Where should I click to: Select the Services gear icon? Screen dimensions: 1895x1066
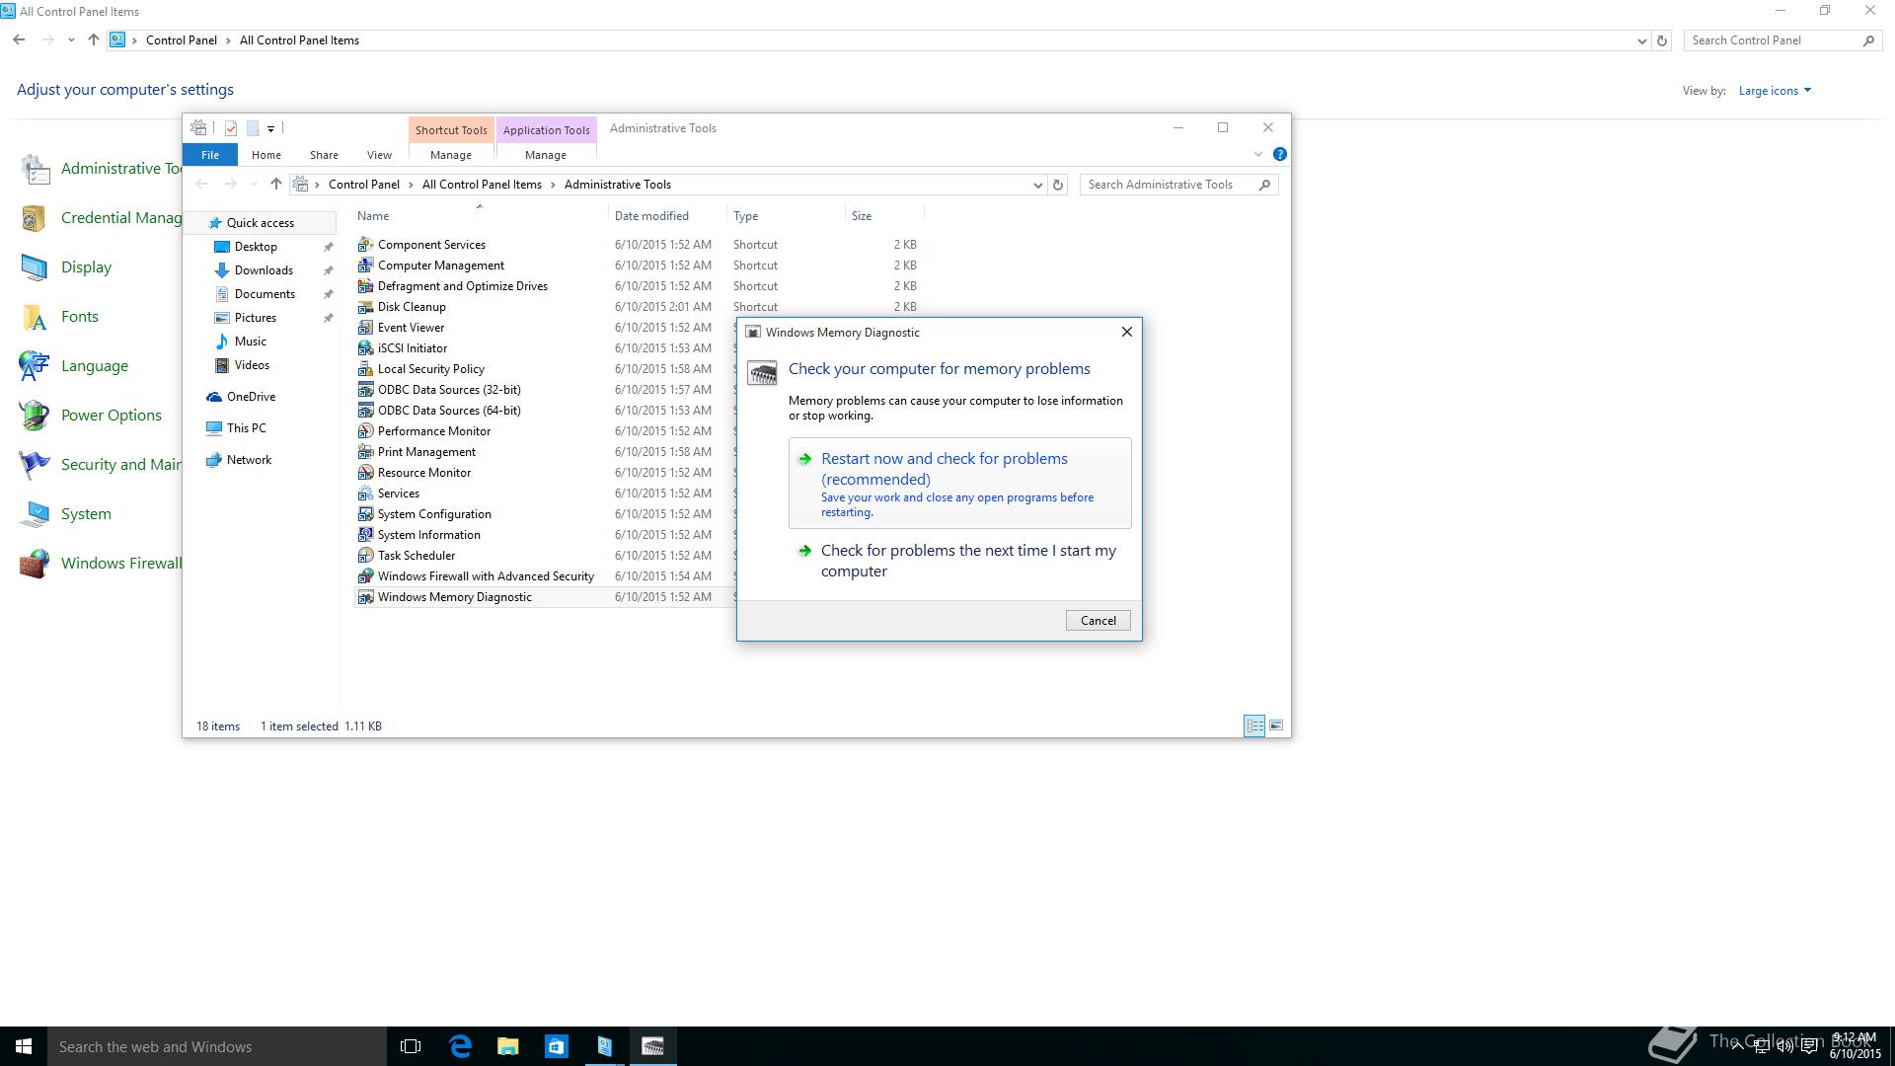365,493
